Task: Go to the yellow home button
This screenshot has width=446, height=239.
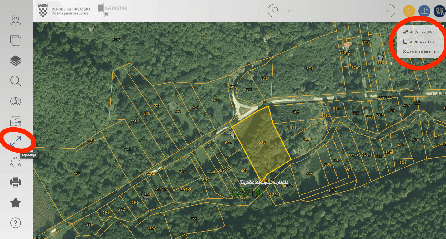Action: [x=409, y=11]
